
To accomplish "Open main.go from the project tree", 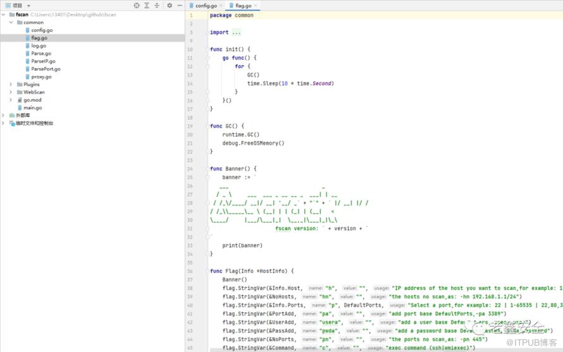I will (32, 107).
